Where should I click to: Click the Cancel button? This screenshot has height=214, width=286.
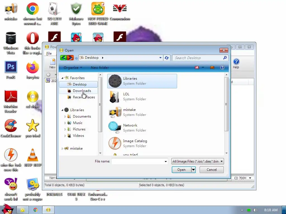212,170
